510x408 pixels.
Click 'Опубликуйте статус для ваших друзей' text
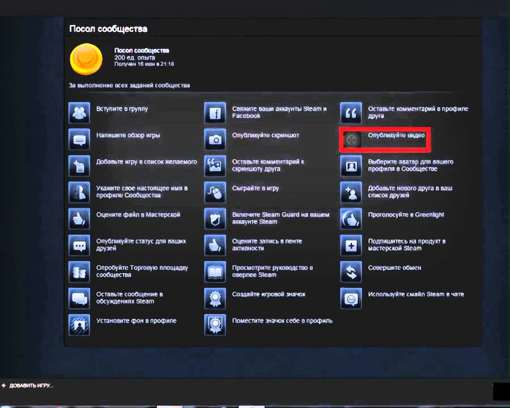(141, 245)
